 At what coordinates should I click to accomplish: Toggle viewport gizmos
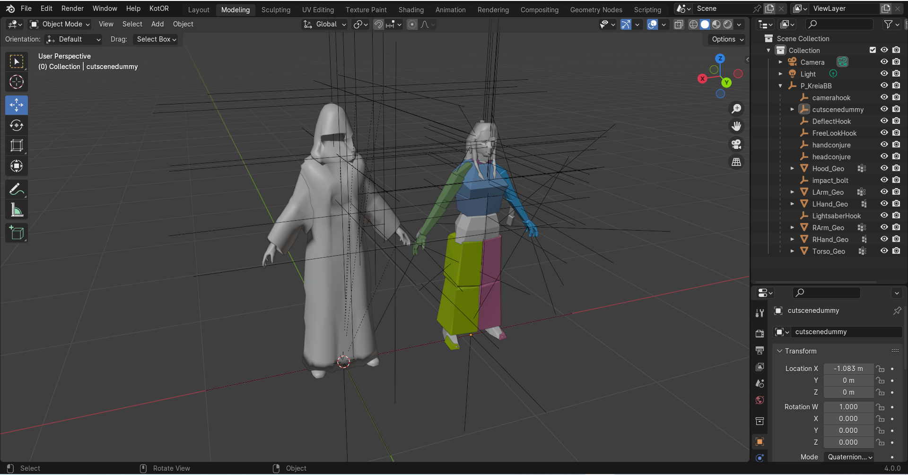pyautogui.click(x=626, y=24)
